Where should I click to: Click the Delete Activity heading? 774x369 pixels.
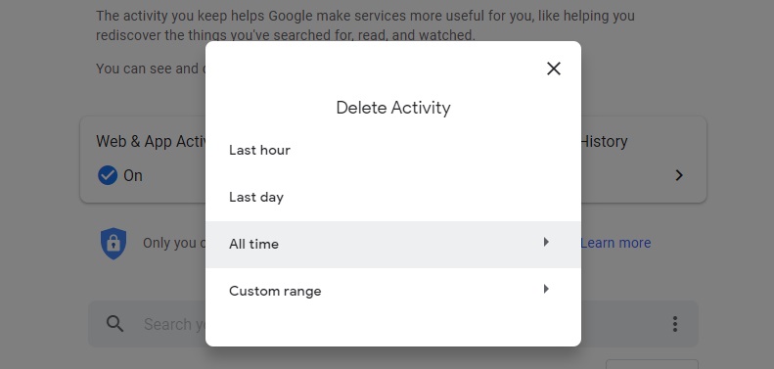click(393, 108)
